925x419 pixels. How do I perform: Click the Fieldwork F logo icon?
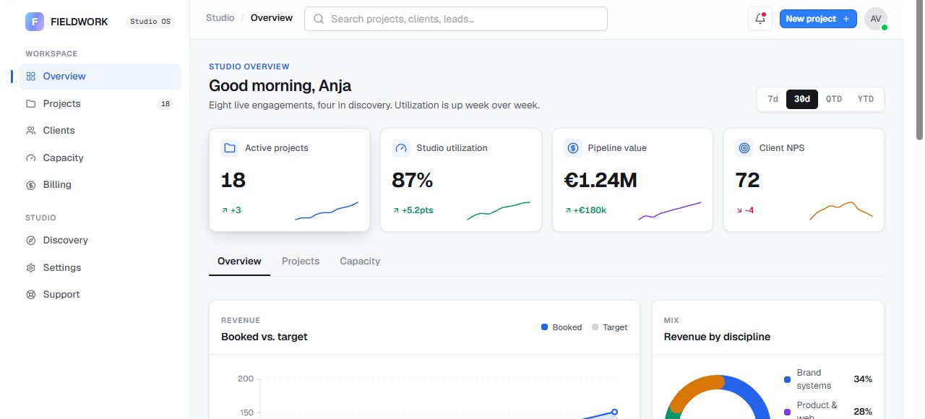click(x=35, y=22)
